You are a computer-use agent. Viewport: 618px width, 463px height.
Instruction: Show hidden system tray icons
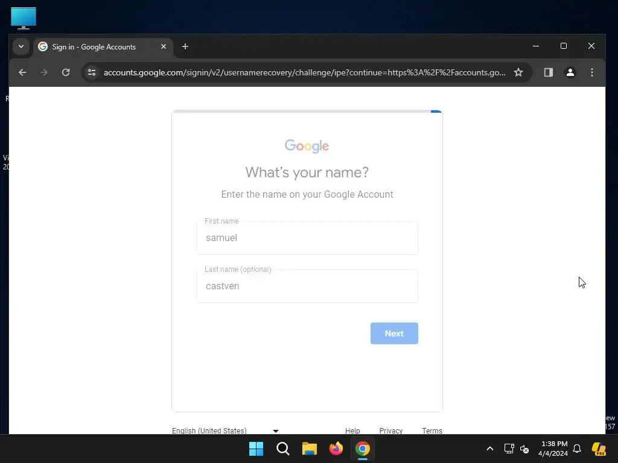click(490, 449)
